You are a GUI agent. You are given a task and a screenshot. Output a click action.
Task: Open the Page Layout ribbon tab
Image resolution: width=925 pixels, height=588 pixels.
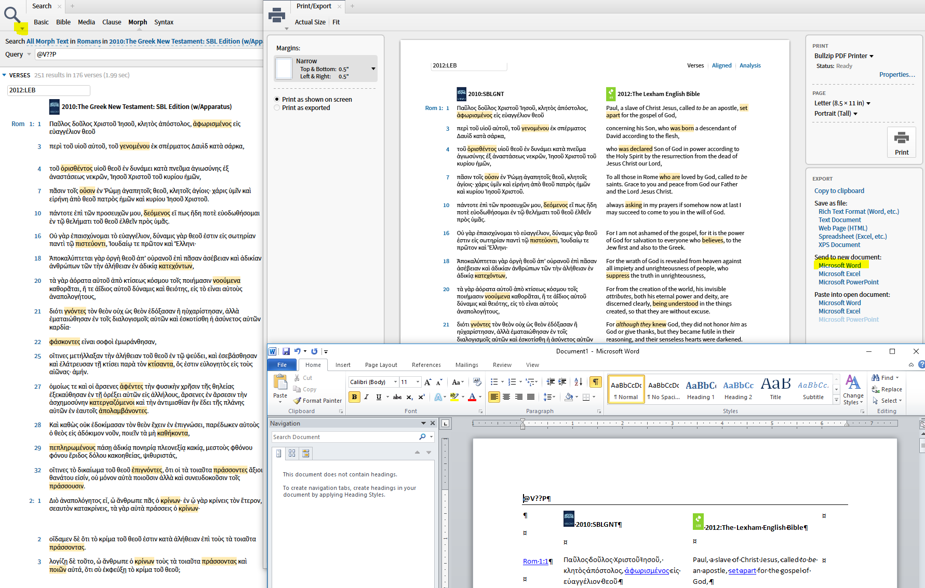381,365
